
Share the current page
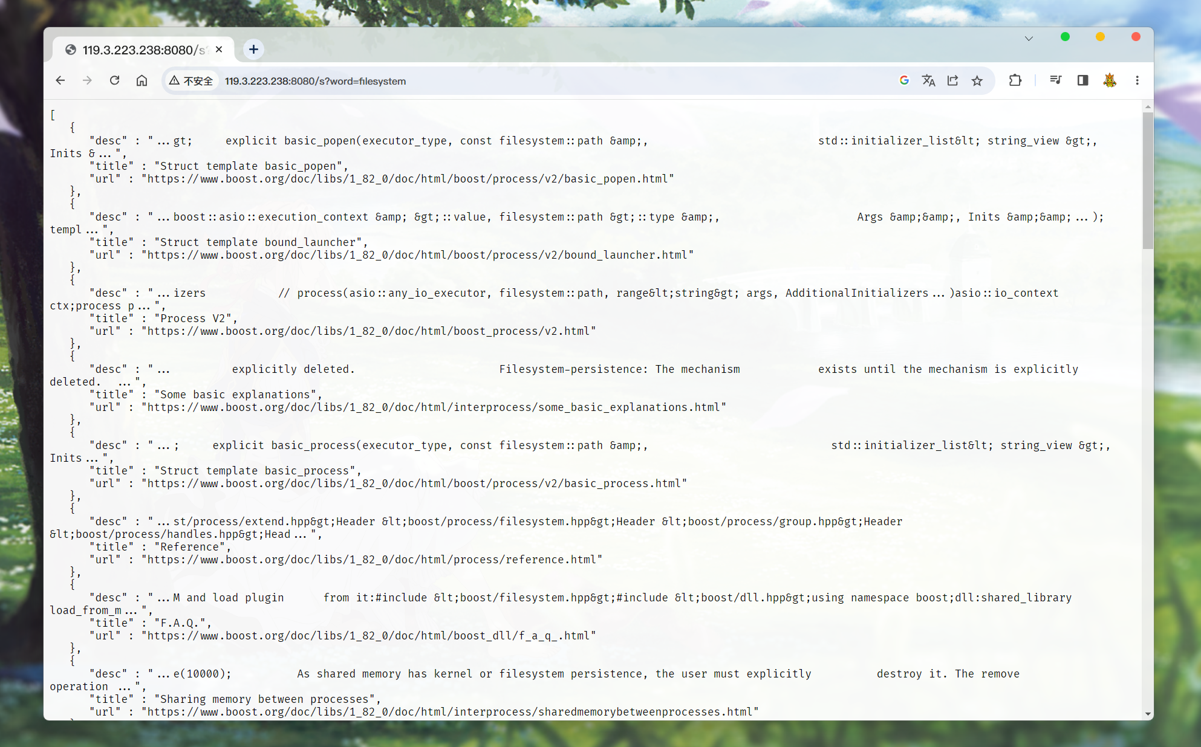[x=952, y=80]
